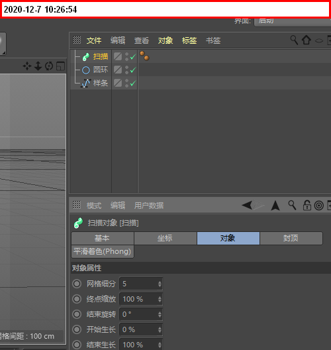Click the attribute manager back arrow
This screenshot has width=331, height=350.
[247, 205]
